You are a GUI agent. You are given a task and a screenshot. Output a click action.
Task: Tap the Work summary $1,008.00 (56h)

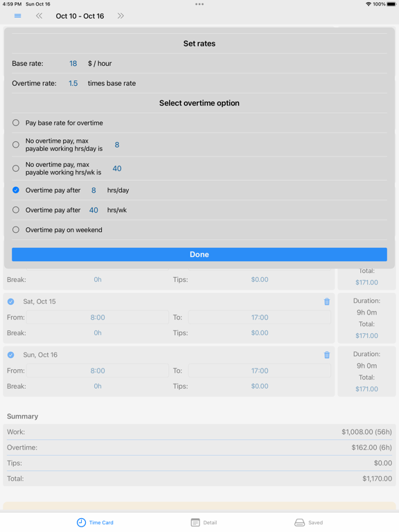tap(366, 432)
